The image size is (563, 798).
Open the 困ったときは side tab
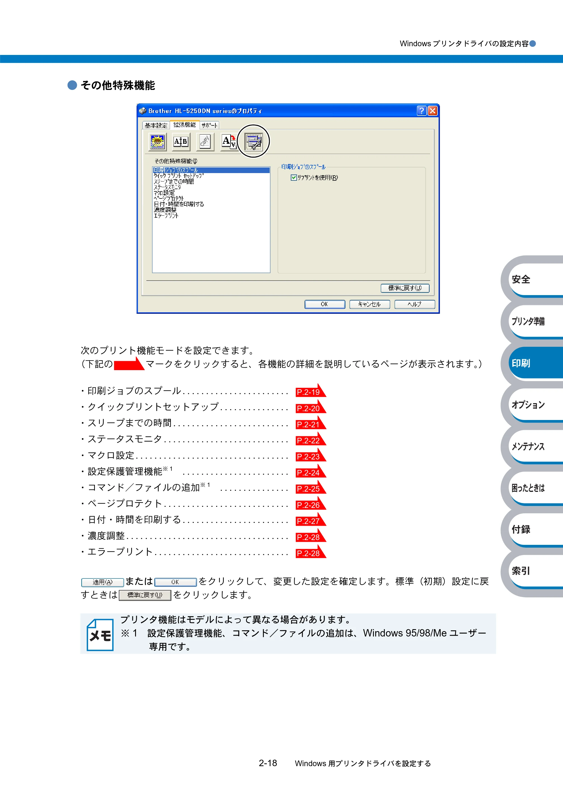pos(535,488)
